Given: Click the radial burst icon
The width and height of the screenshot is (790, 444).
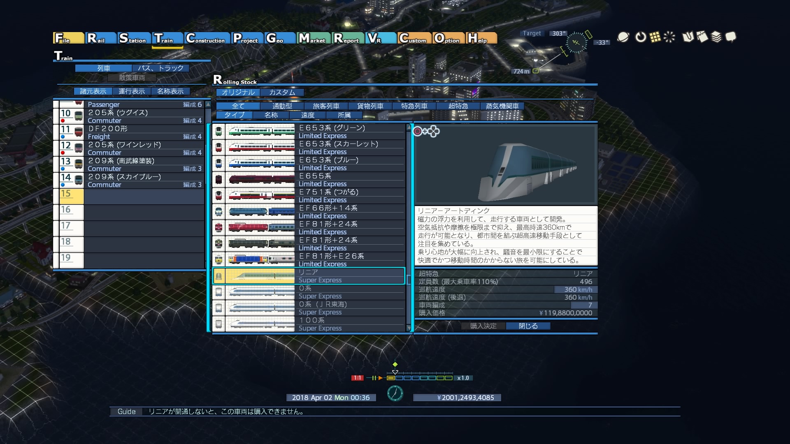Looking at the screenshot, I should (669, 37).
